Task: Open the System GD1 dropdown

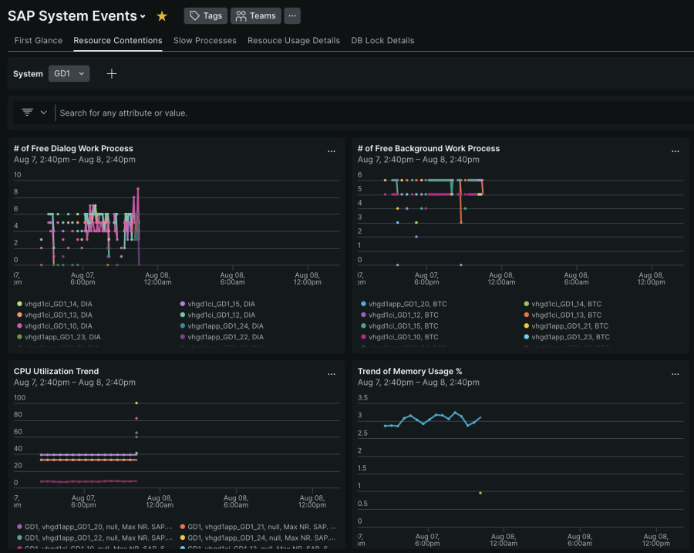Action: click(x=69, y=73)
